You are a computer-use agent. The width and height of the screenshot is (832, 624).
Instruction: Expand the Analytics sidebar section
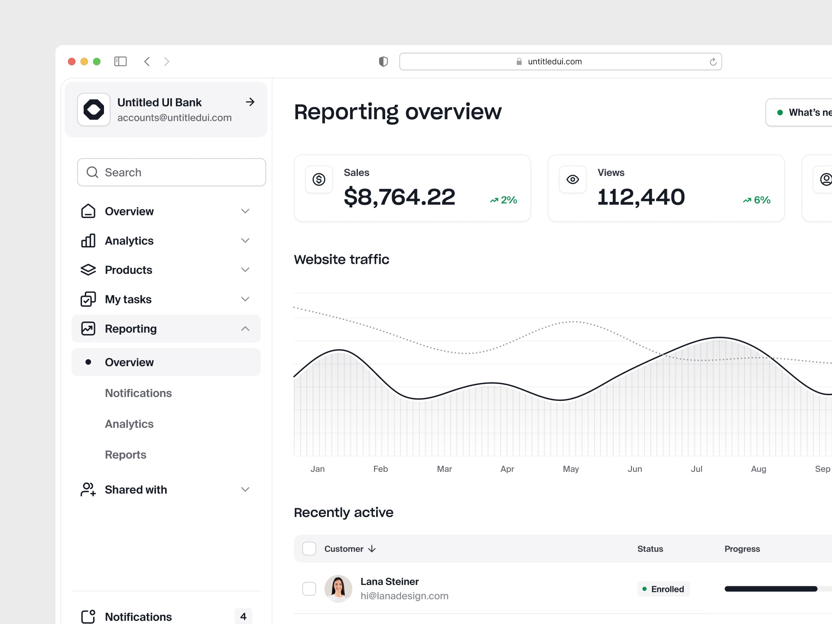(245, 240)
